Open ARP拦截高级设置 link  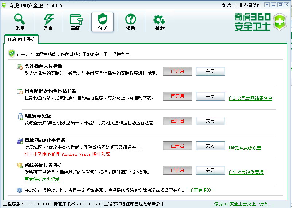coord(245,148)
